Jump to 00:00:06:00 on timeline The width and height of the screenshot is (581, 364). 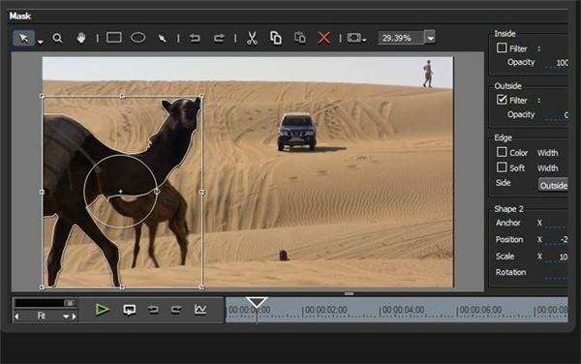tap(480, 310)
